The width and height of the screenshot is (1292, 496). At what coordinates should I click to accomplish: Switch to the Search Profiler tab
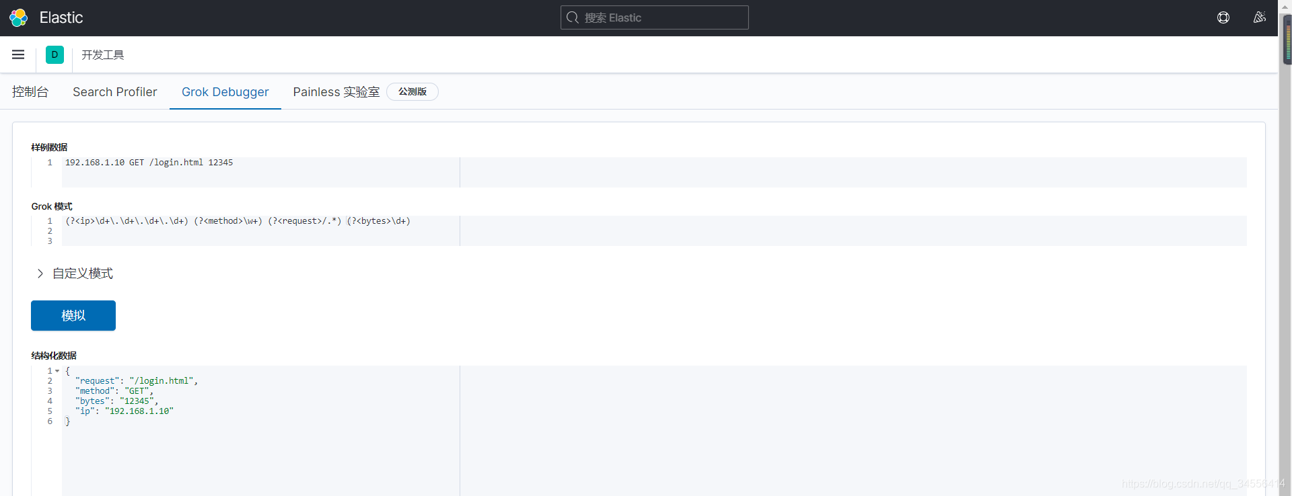point(115,92)
